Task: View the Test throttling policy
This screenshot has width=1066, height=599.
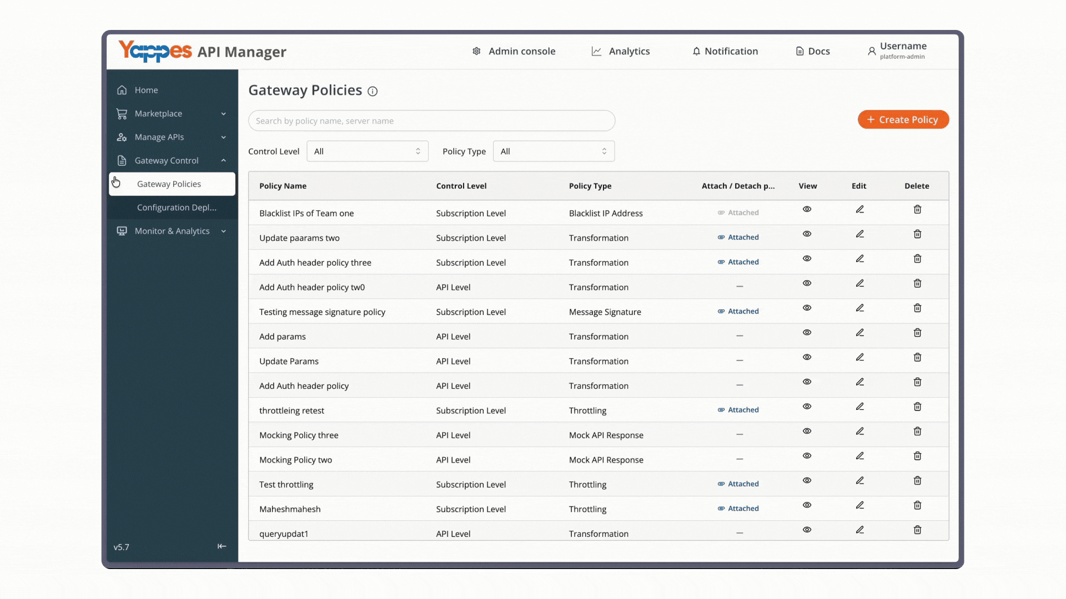Action: pyautogui.click(x=807, y=481)
